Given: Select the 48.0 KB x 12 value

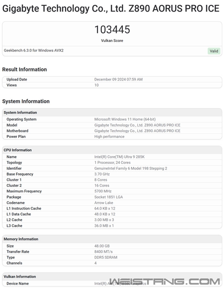Looking at the screenshot, I should [105, 214].
